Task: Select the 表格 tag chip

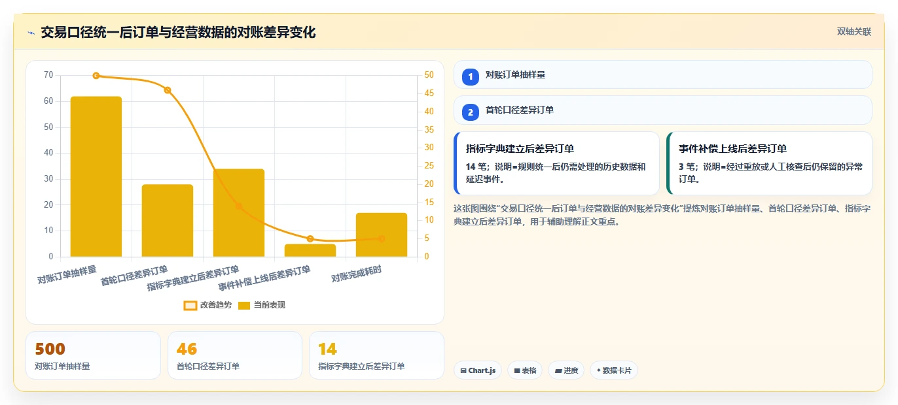Action: coord(525,370)
